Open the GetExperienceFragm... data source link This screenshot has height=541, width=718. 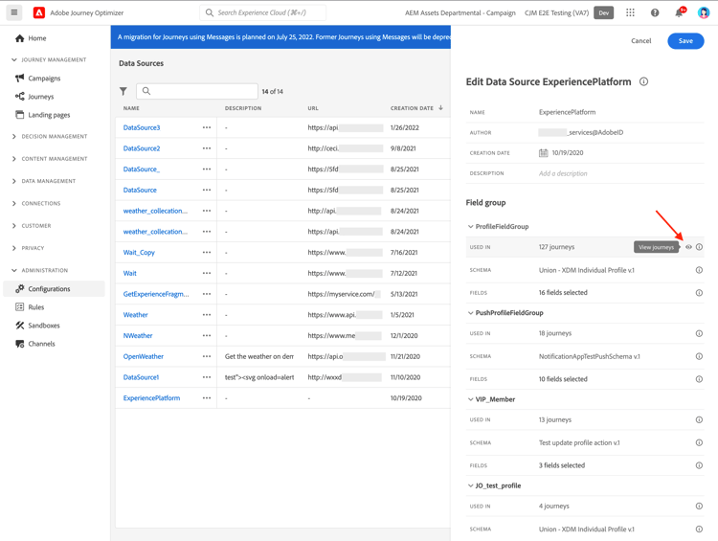tap(156, 294)
